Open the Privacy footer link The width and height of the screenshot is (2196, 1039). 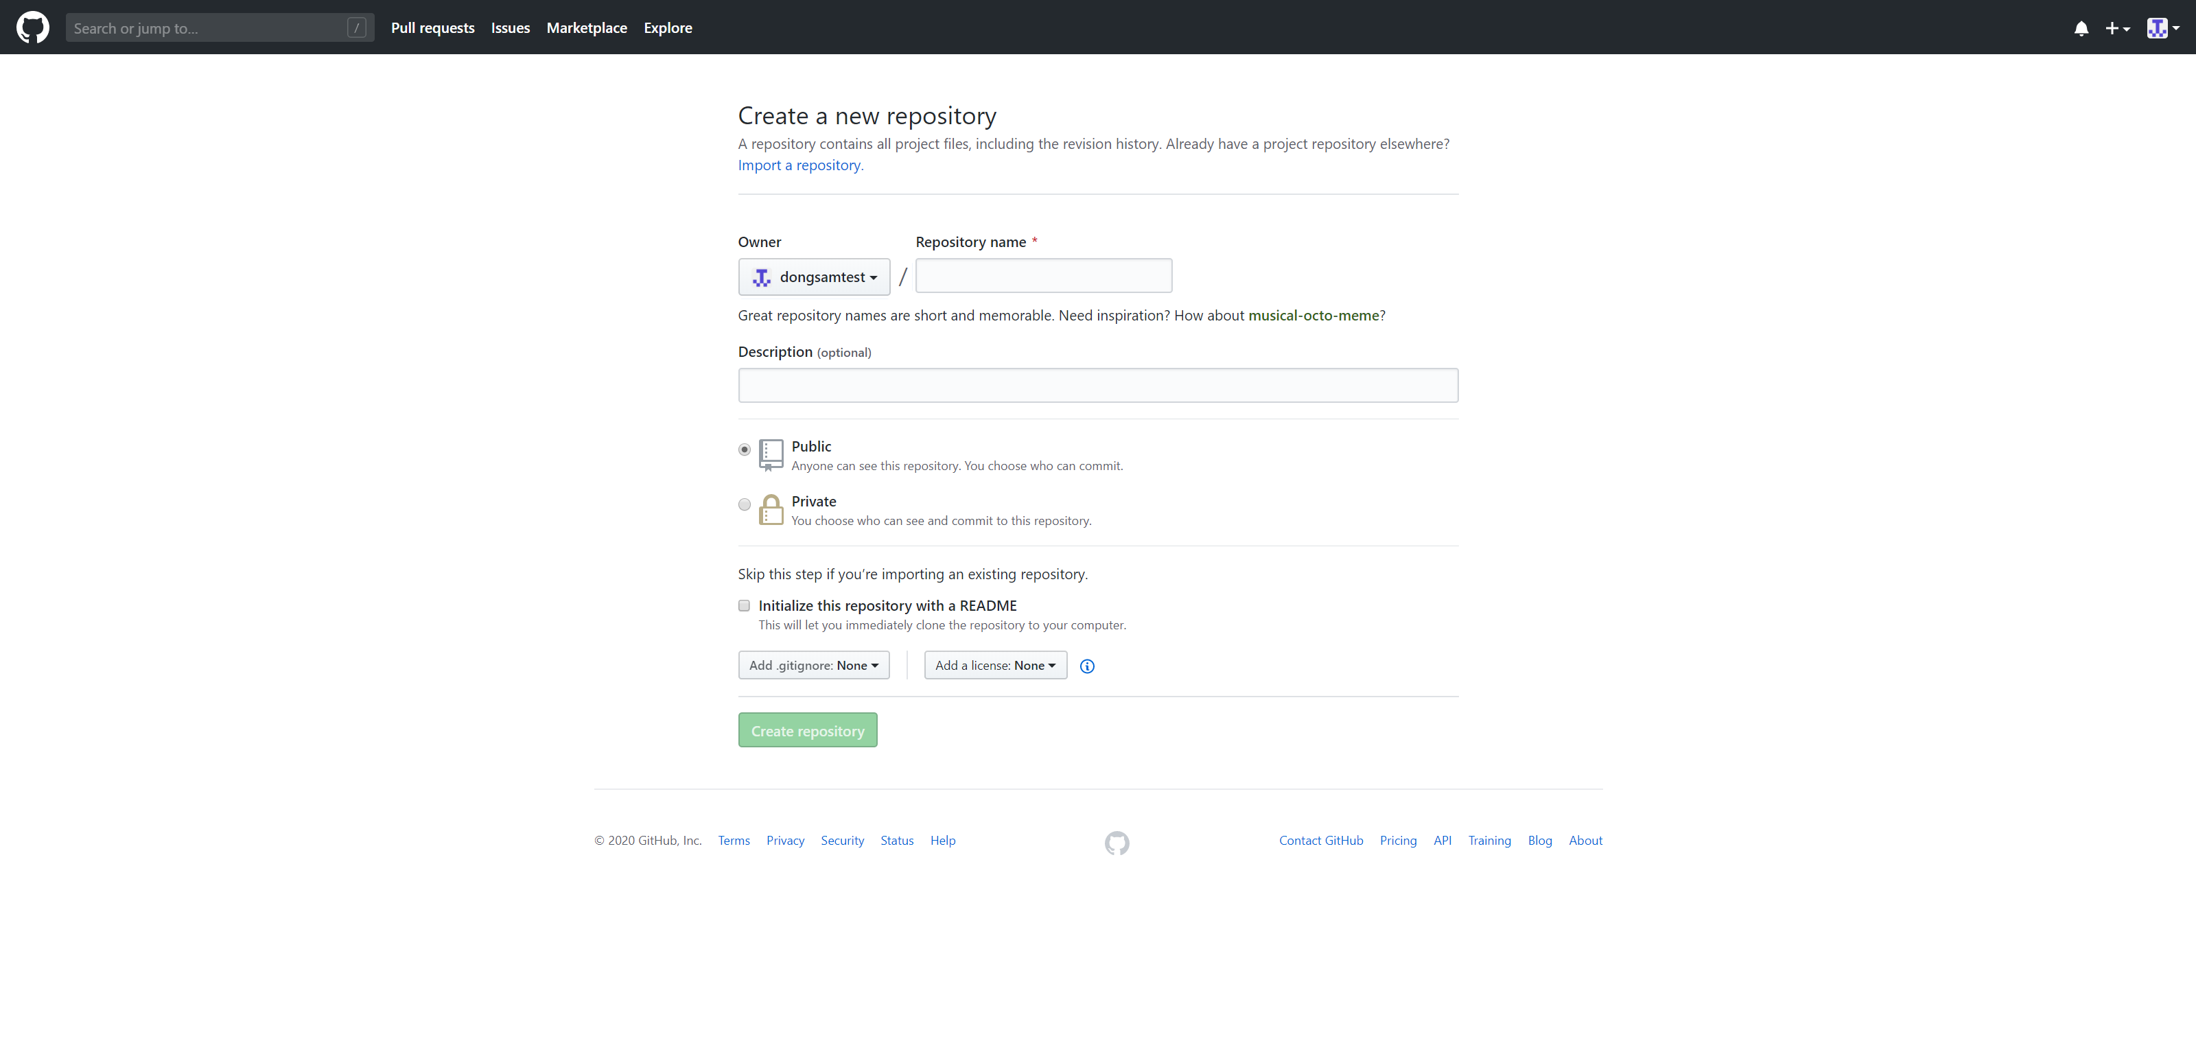[785, 841]
